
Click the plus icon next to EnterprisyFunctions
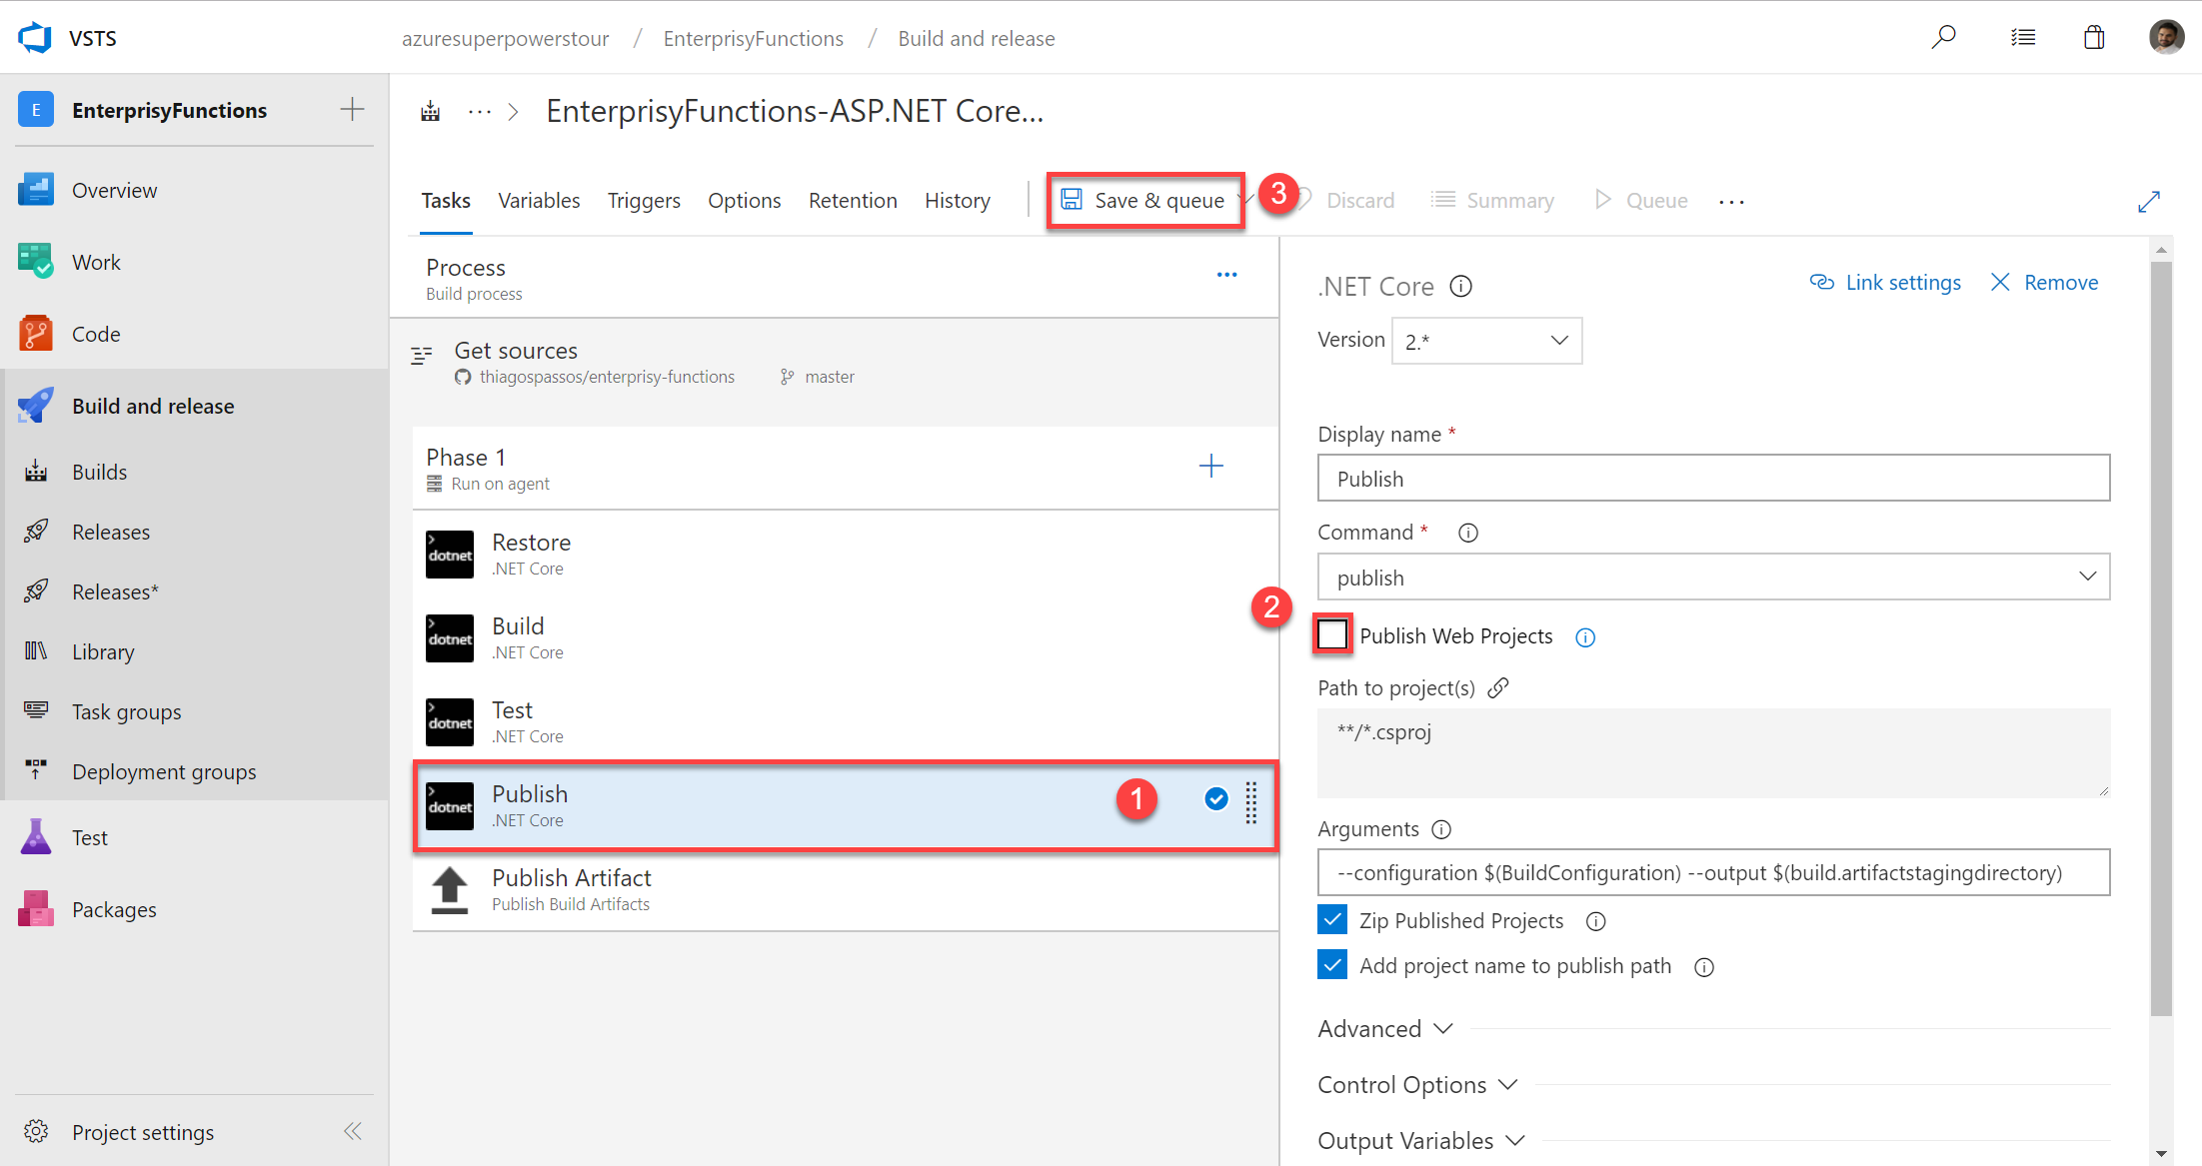tap(352, 109)
